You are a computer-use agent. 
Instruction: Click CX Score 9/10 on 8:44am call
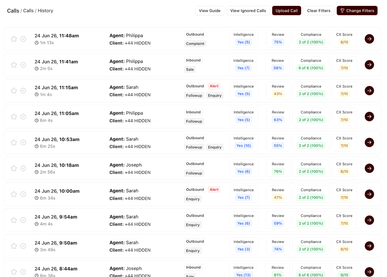click(x=344, y=275)
